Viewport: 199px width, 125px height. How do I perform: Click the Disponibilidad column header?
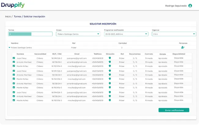pyautogui.click(x=179, y=54)
